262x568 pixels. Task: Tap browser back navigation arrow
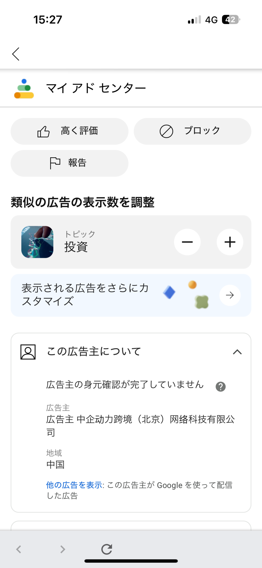pyautogui.click(x=19, y=549)
